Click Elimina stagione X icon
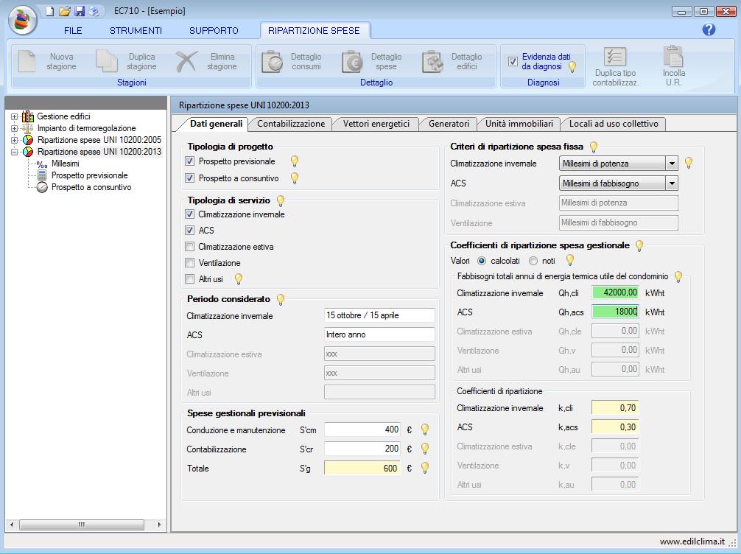 click(x=186, y=61)
